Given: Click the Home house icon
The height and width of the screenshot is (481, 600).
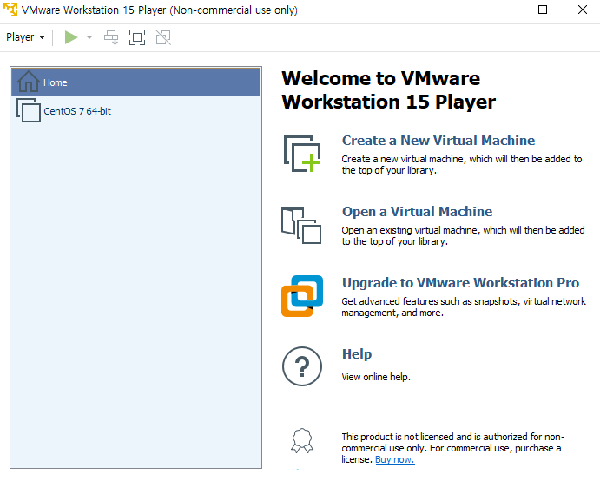Looking at the screenshot, I should pos(29,82).
